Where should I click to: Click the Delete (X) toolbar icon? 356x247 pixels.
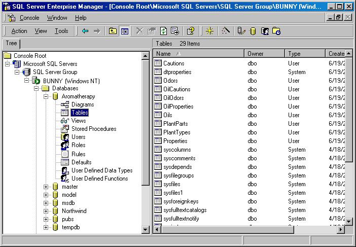(x=139, y=31)
